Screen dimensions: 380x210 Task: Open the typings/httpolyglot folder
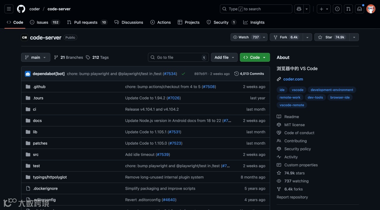coord(50,177)
